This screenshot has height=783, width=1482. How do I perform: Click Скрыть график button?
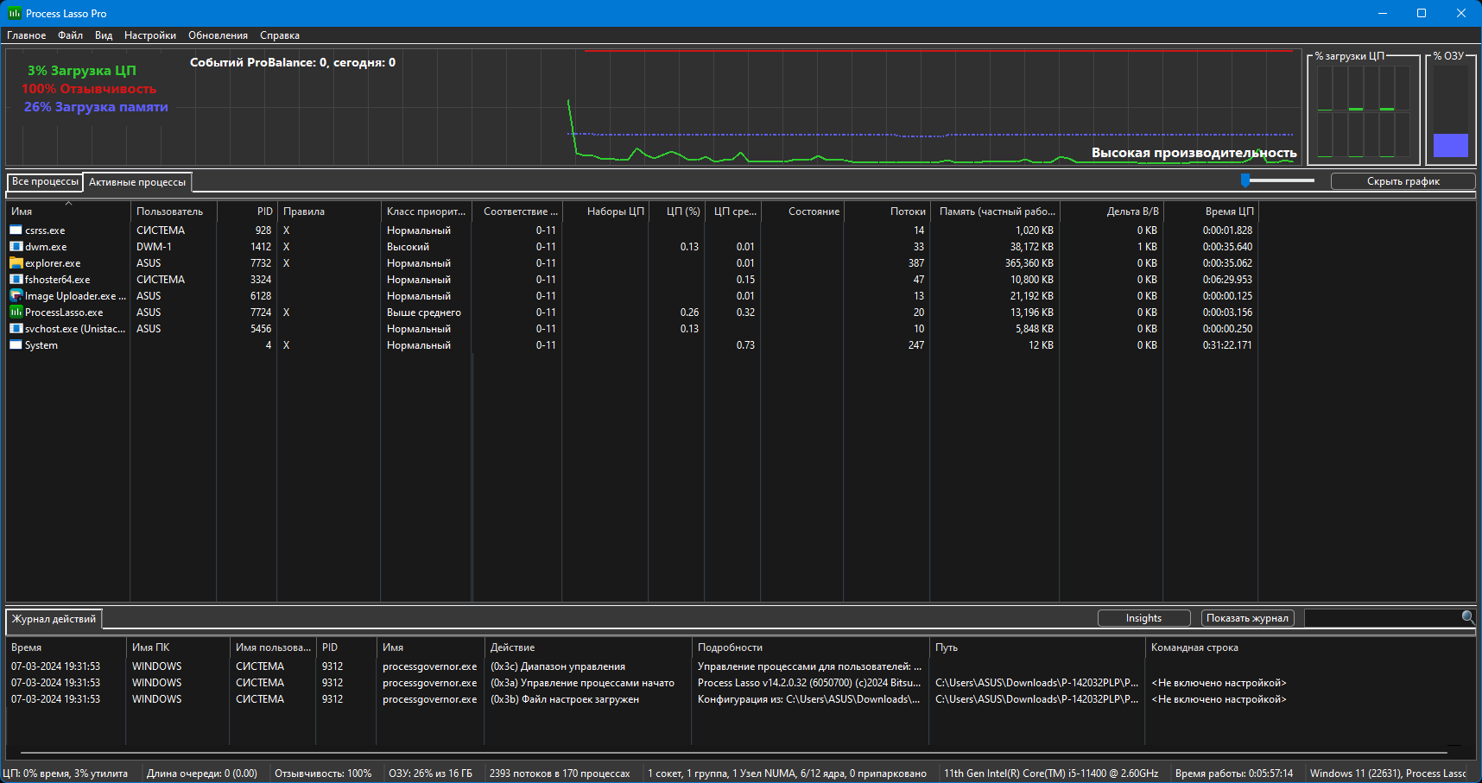click(1403, 181)
